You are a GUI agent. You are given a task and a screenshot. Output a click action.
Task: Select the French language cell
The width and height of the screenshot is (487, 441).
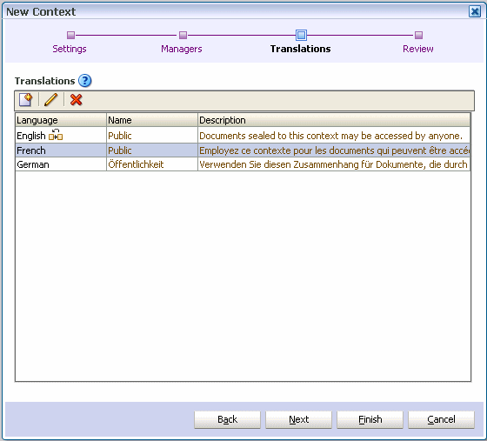61,150
